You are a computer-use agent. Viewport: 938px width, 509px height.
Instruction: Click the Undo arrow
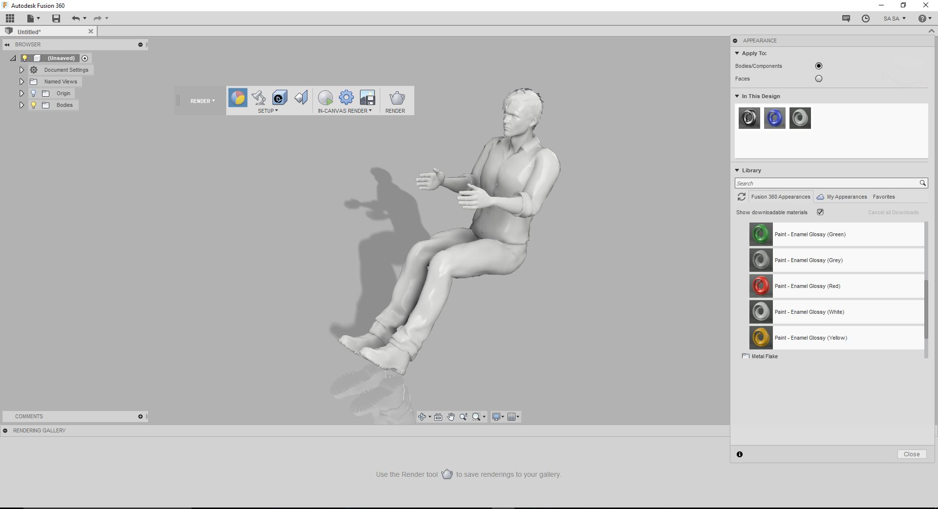(76, 18)
